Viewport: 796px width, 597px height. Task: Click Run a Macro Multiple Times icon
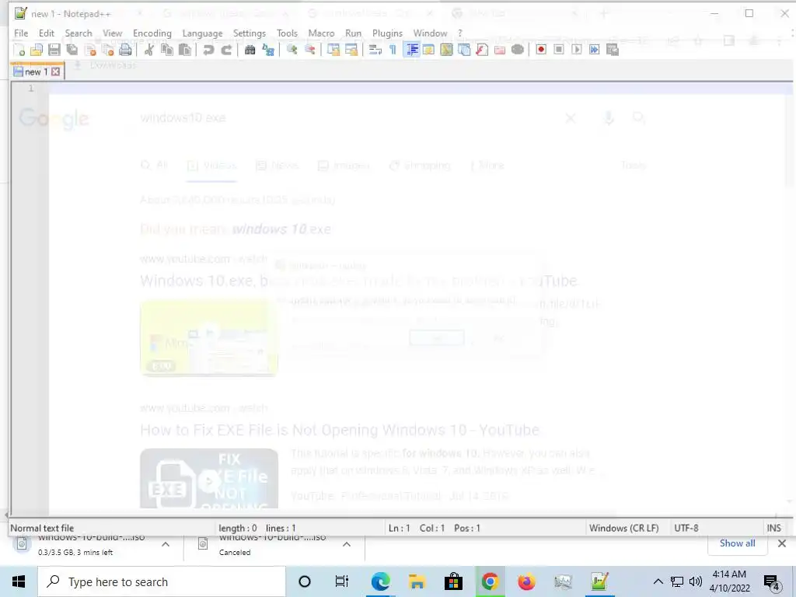pyautogui.click(x=595, y=50)
